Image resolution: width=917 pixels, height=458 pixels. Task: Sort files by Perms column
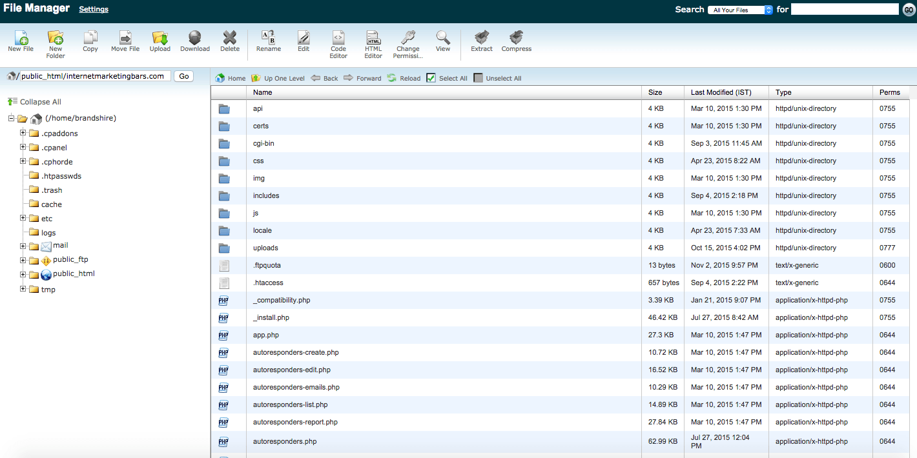[891, 92]
